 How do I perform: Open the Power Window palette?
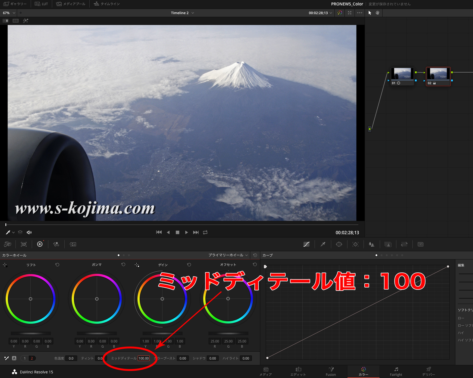click(339, 244)
